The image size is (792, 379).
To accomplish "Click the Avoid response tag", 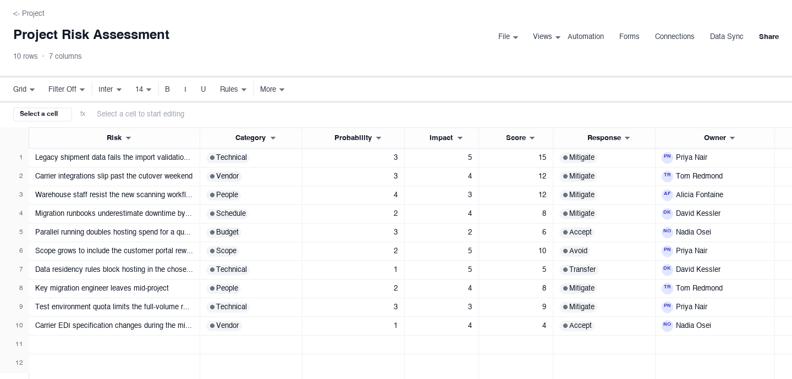I will [575, 251].
